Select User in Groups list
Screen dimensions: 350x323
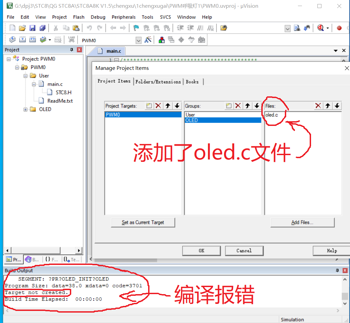tap(190, 114)
